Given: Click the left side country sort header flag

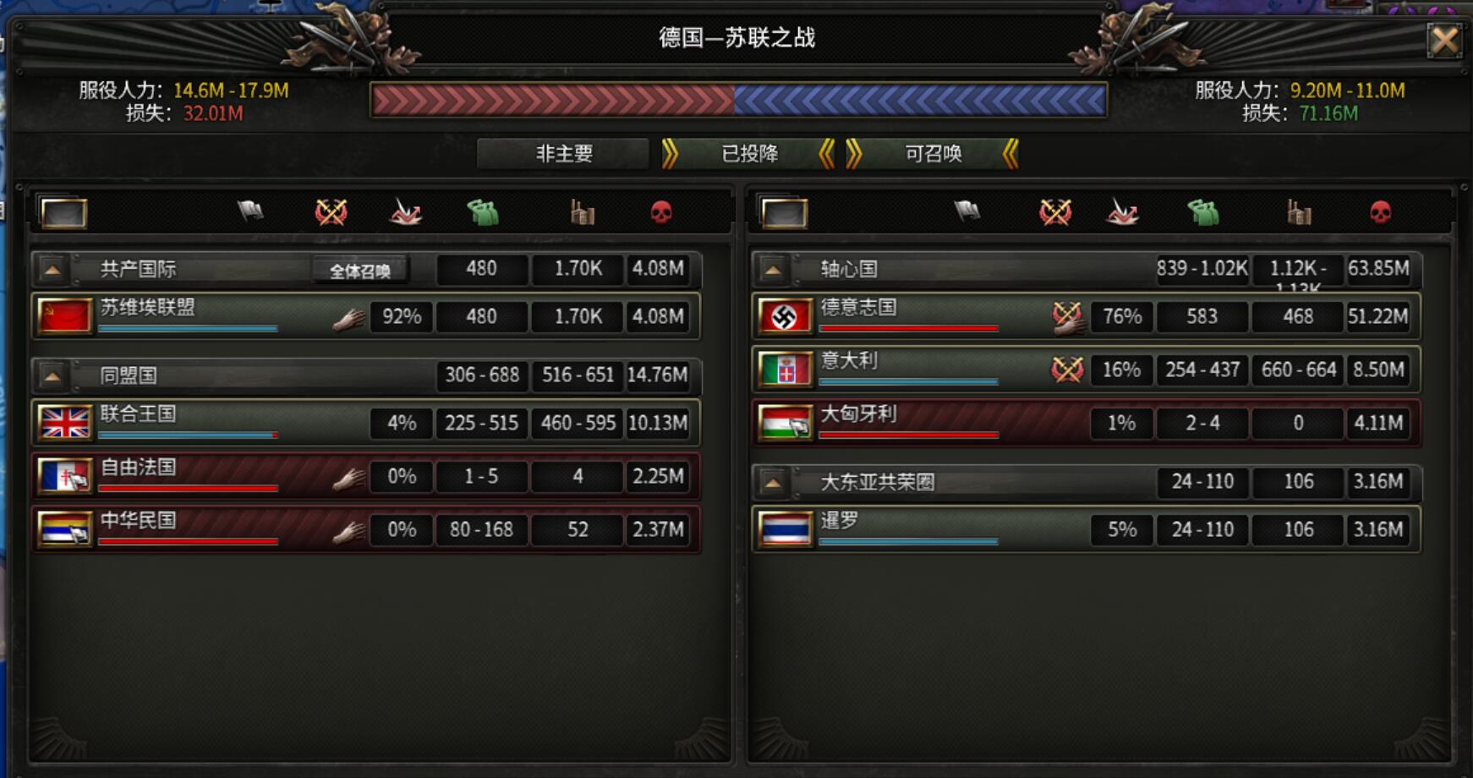Looking at the screenshot, I should pyautogui.click(x=63, y=213).
